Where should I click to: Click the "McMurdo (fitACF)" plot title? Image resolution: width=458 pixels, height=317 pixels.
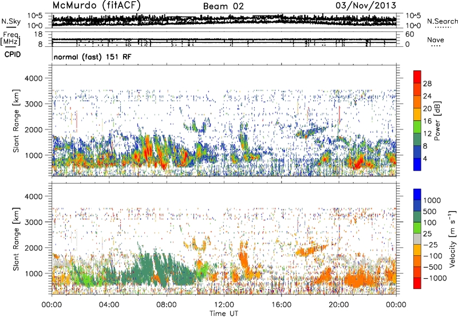(96, 5)
